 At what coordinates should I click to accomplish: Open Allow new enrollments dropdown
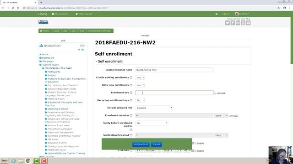140,85
